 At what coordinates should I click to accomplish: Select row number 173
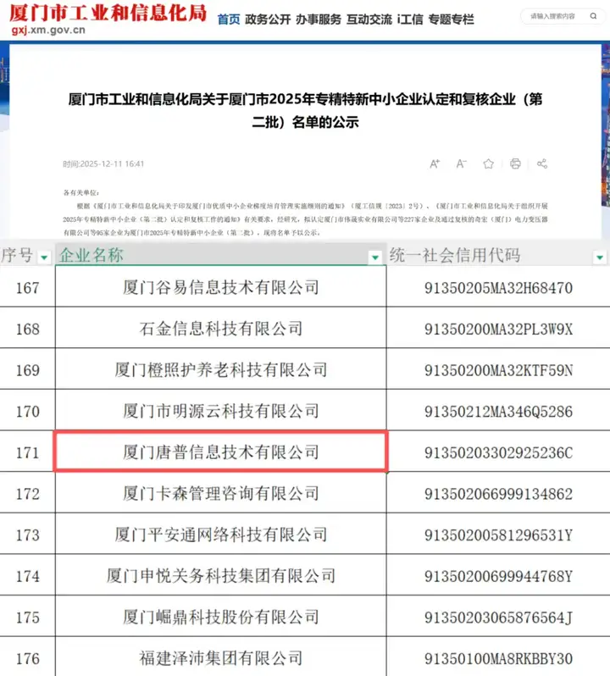point(28,535)
